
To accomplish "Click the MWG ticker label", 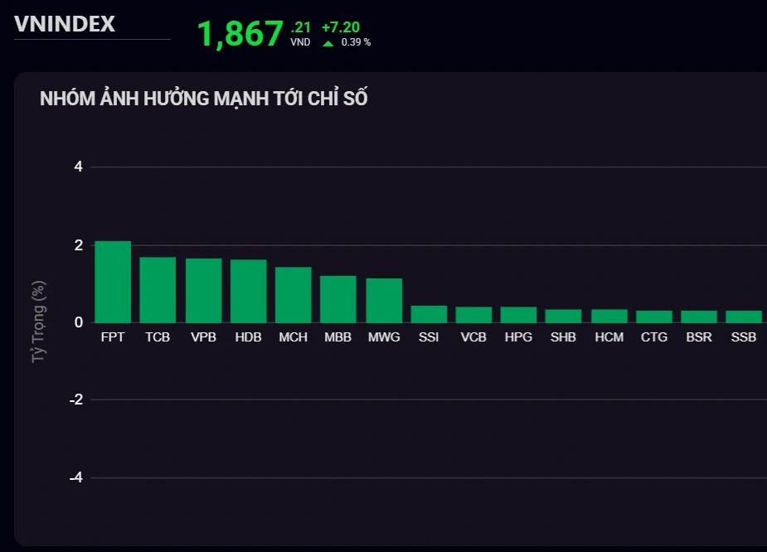I will tap(384, 337).
